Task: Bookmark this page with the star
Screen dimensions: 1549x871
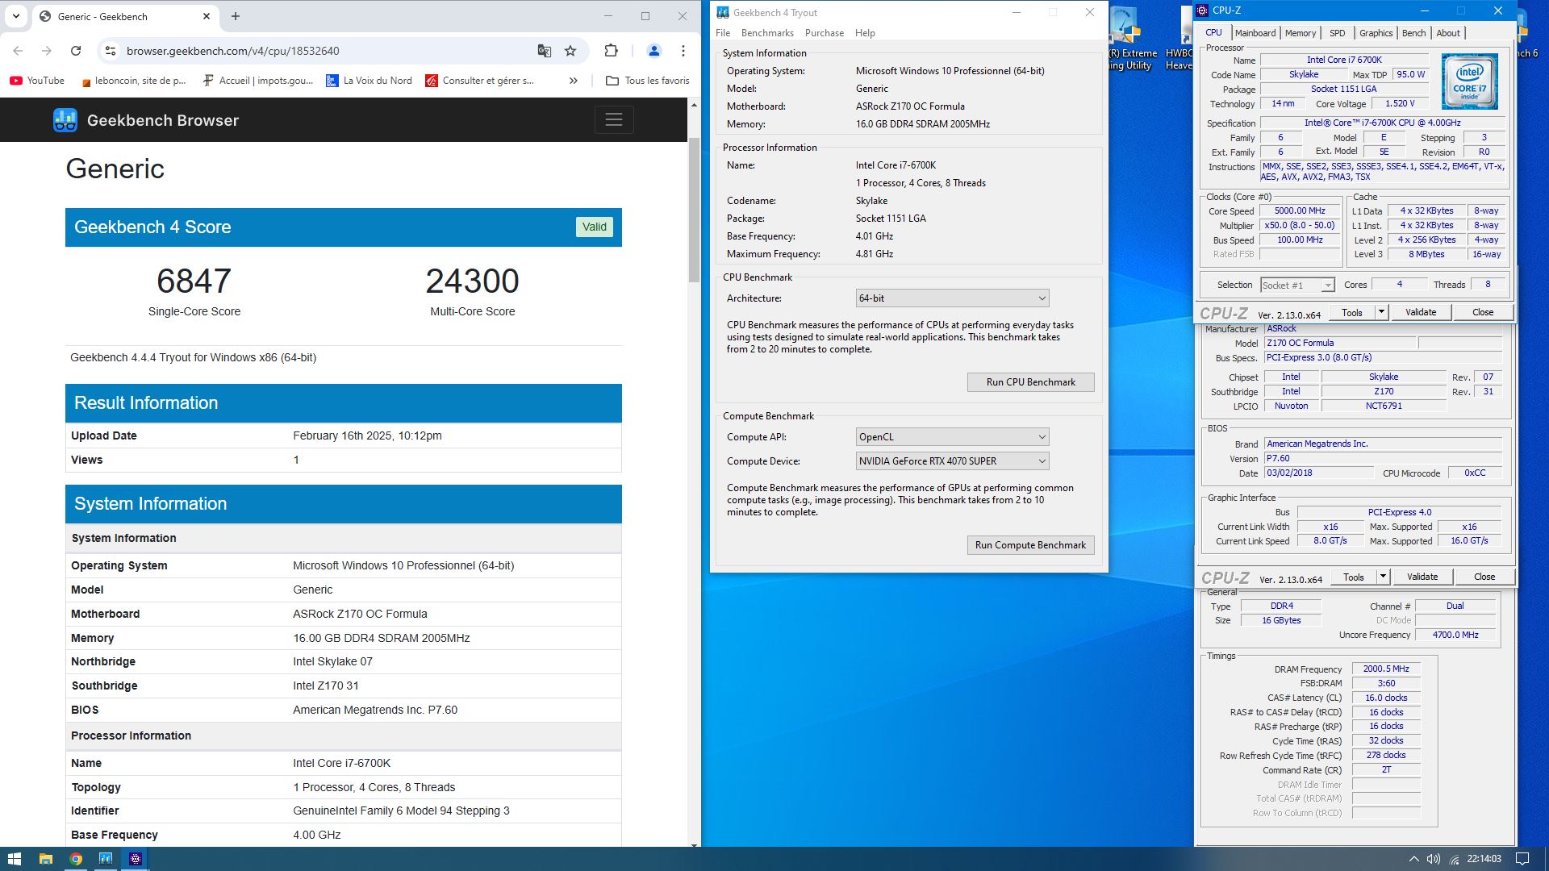Action: (x=570, y=51)
